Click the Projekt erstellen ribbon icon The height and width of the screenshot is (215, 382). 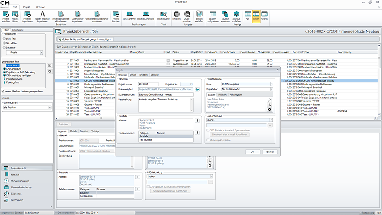click(x=6, y=15)
